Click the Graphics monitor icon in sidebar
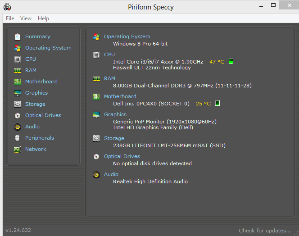The image size is (299, 236). (18, 93)
